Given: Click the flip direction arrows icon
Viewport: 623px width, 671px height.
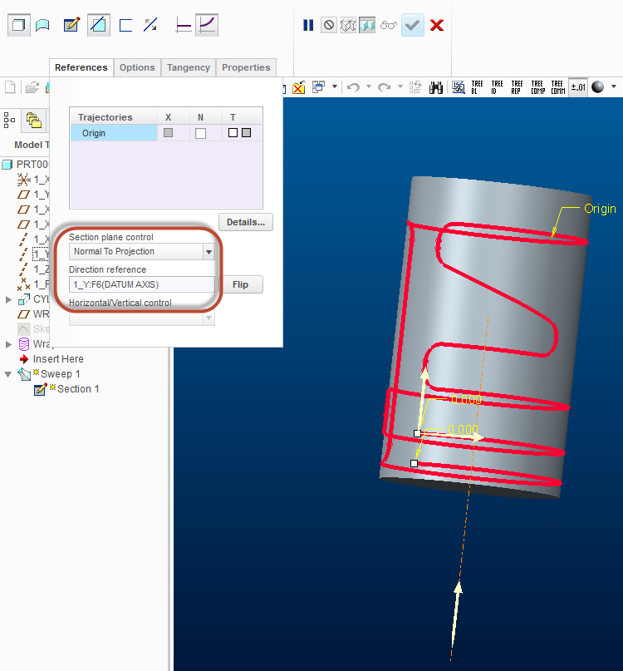Looking at the screenshot, I should [x=150, y=25].
